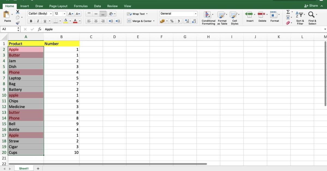Viewport: 327px width, 171px height.
Task: Switch to Draw ribbon tab
Action: click(39, 6)
